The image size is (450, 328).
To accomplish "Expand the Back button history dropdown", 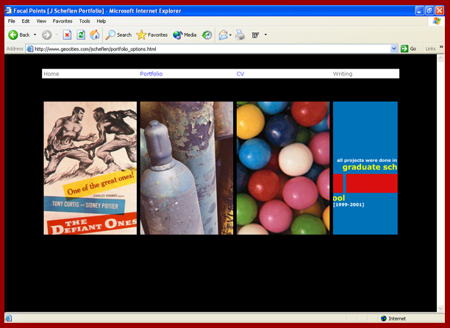I will [35, 35].
